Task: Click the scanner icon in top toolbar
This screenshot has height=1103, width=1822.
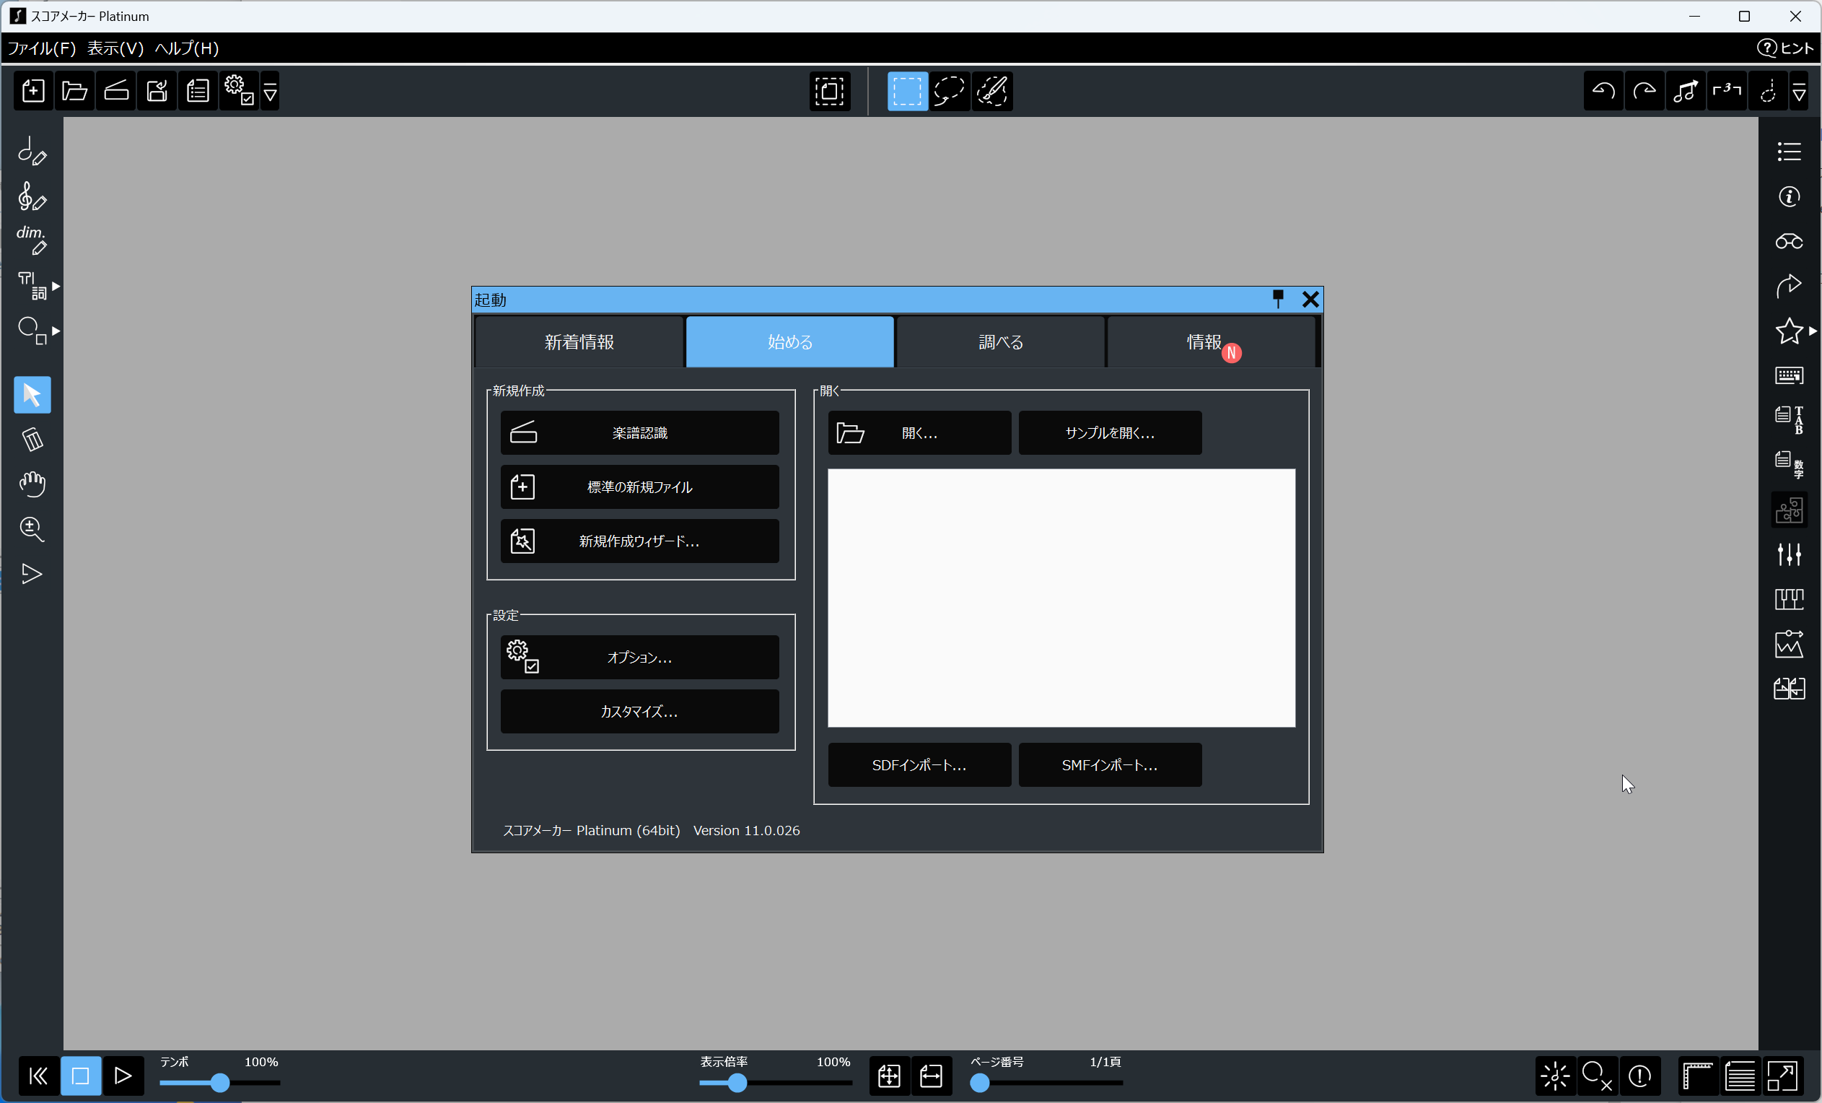Action: tap(116, 91)
